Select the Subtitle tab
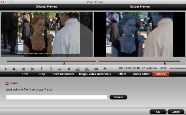The image size is (186, 115). point(161,74)
